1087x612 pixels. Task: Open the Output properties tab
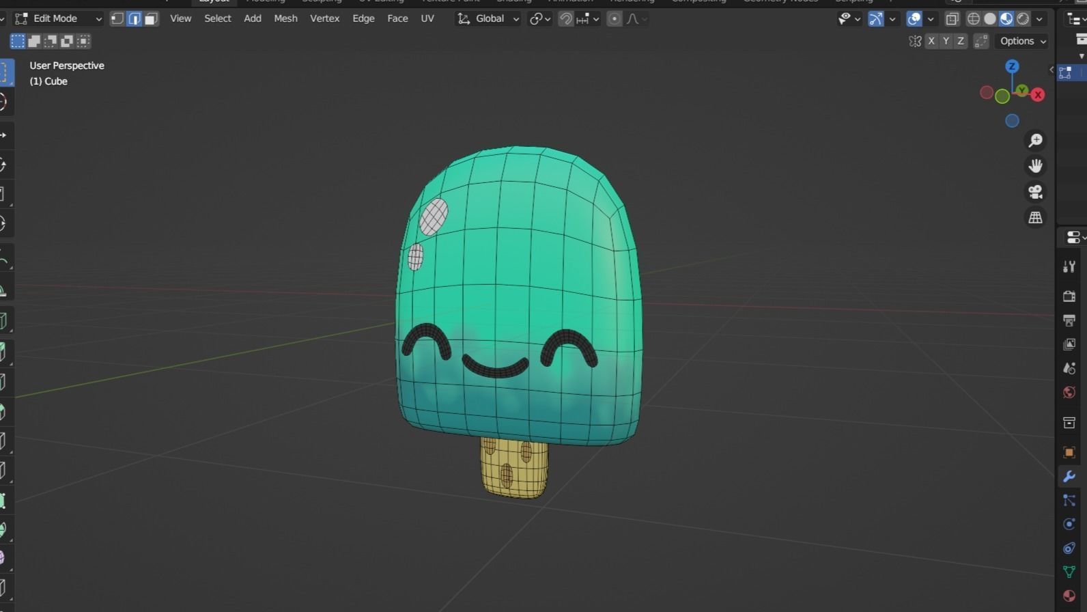click(x=1069, y=320)
